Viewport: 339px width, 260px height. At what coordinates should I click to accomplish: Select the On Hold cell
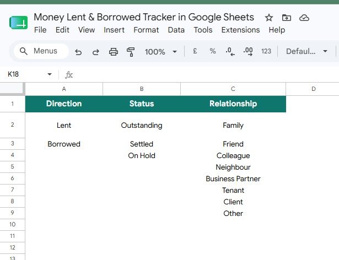tap(142, 155)
